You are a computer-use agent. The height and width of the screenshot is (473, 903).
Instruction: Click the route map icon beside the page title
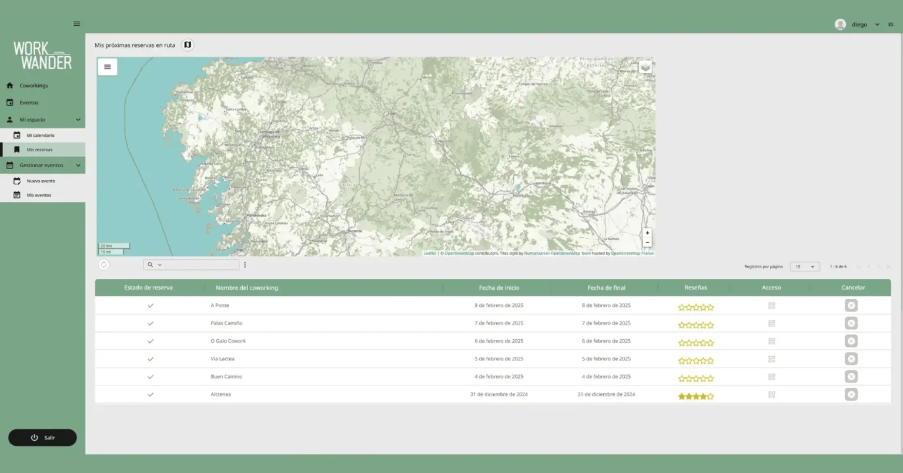187,45
